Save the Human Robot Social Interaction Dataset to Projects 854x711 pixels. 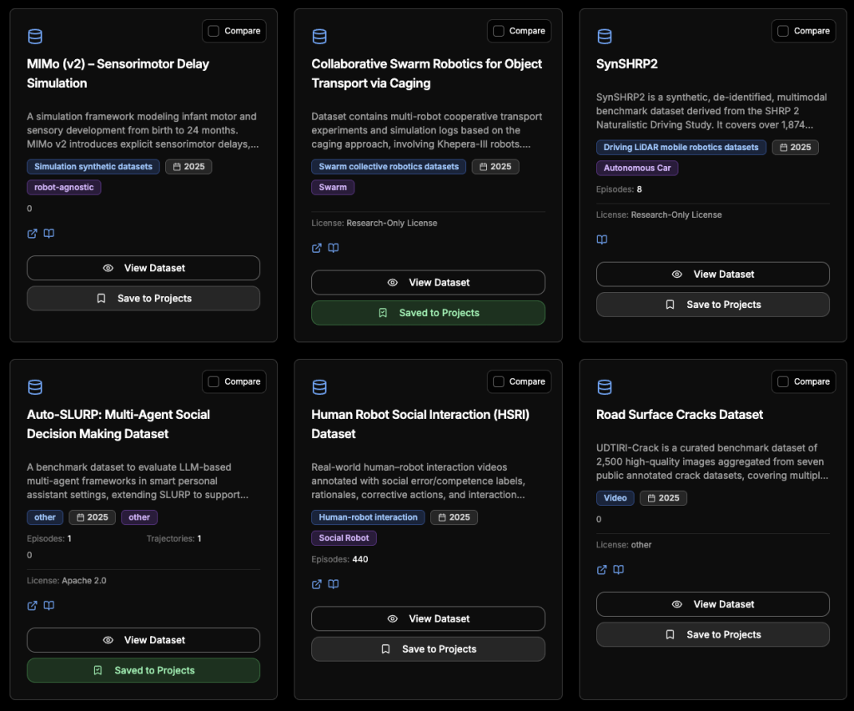point(428,648)
